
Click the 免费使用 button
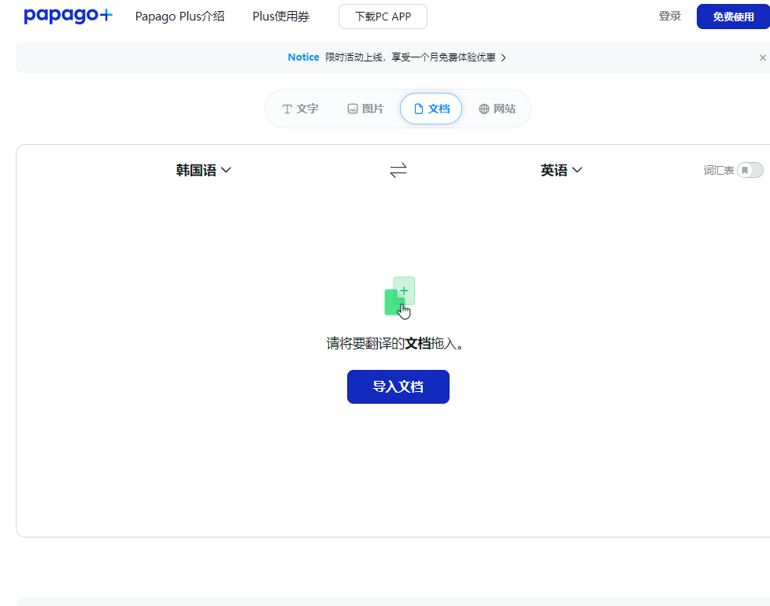click(x=733, y=17)
